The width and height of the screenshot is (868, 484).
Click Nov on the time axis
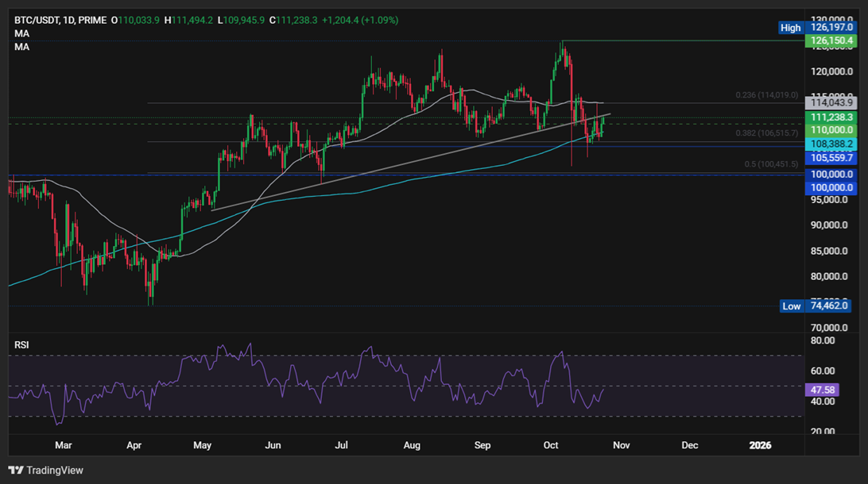(x=621, y=445)
